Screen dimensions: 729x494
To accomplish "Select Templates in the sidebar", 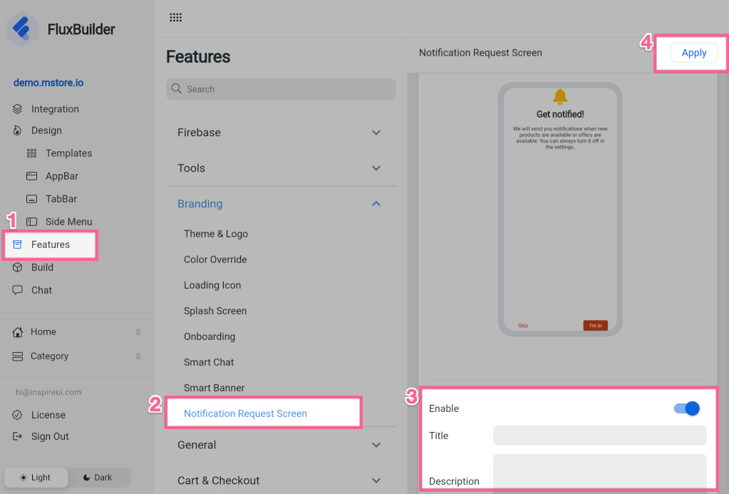I will click(68, 153).
